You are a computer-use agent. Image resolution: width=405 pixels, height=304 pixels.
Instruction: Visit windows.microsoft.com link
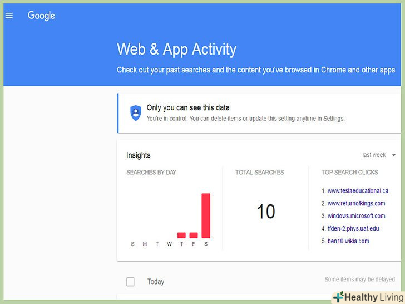click(356, 216)
